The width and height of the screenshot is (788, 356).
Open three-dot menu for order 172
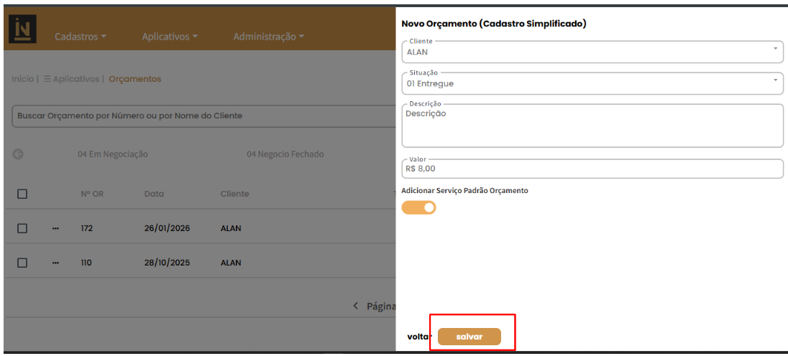pos(55,228)
